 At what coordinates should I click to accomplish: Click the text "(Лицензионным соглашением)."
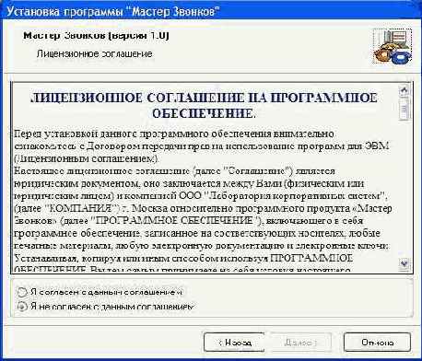(87, 158)
